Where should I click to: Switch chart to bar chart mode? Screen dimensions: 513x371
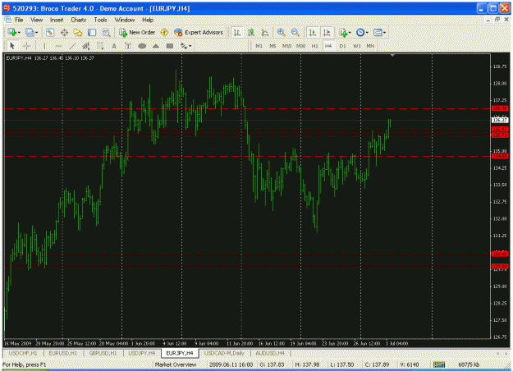237,32
